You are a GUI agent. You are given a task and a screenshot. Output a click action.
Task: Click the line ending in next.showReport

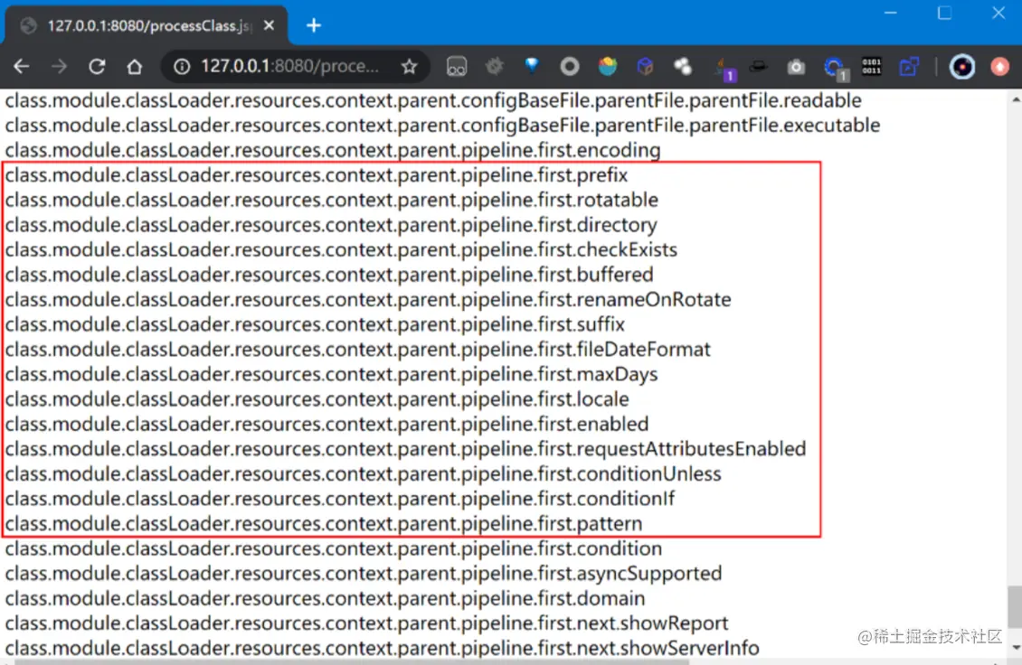click(366, 623)
